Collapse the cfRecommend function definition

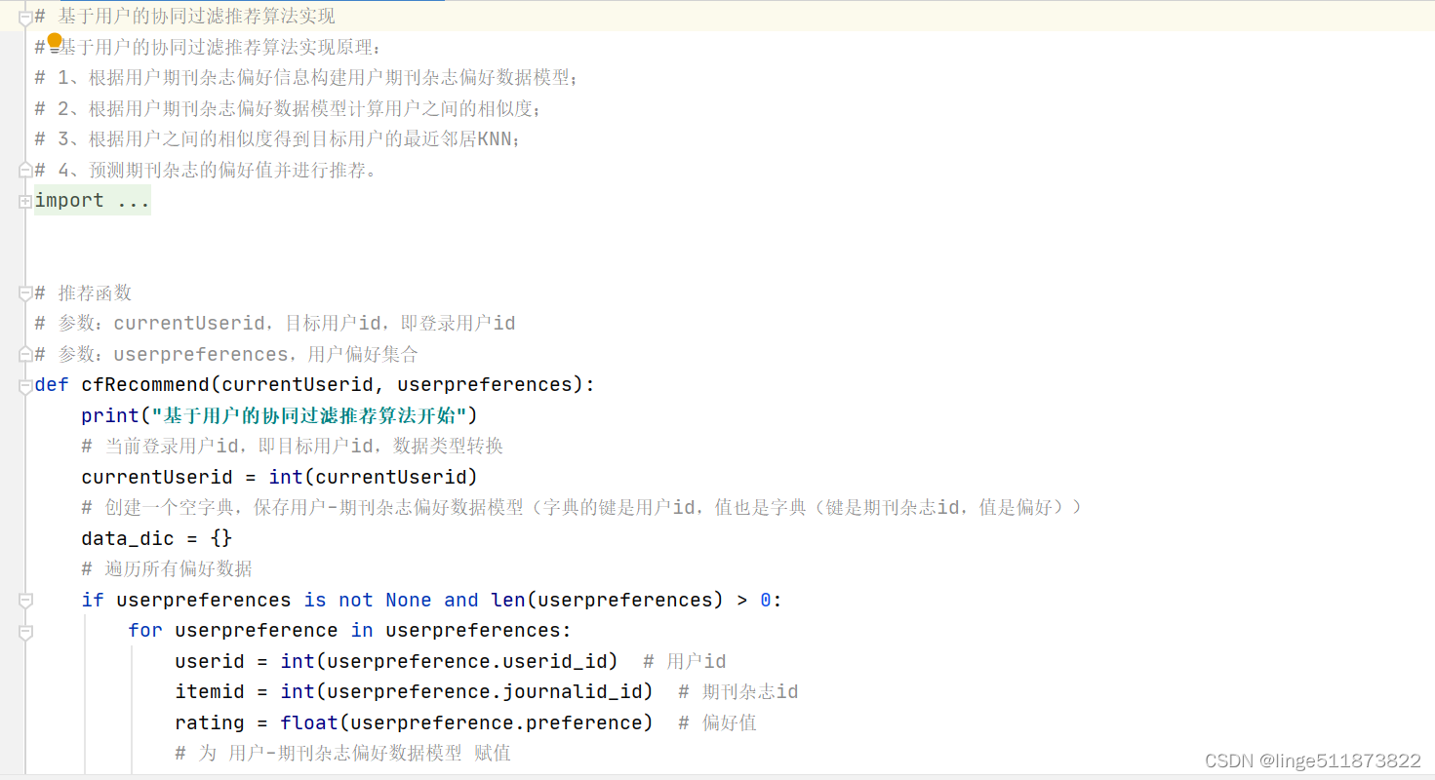[25, 386]
